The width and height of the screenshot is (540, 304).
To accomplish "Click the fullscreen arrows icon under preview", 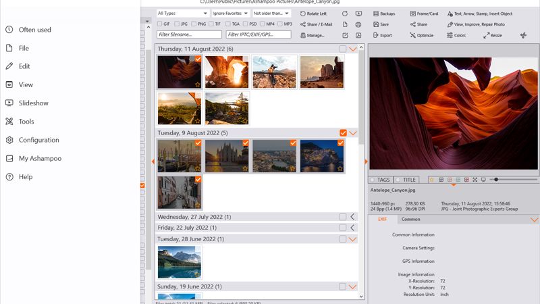I will [475, 180].
